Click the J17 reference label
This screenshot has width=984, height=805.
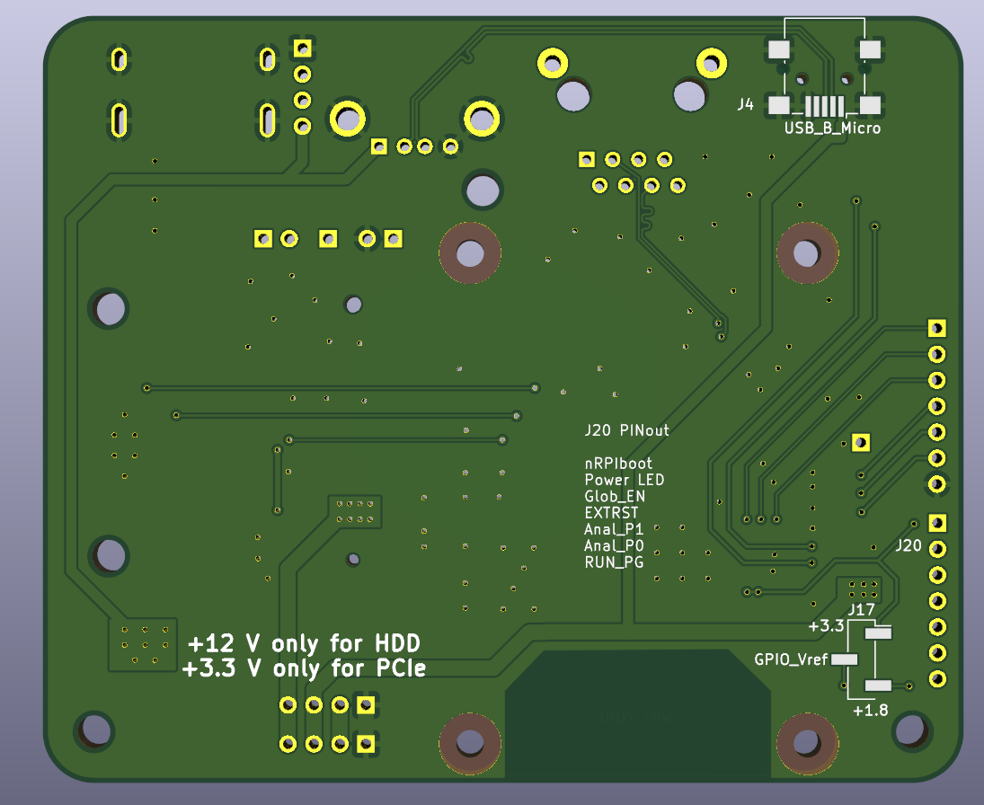tap(861, 610)
